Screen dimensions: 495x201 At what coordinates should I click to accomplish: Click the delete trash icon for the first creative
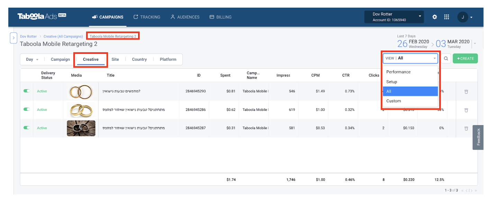point(466,91)
